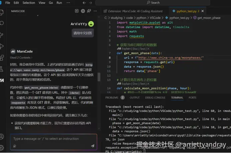The width and height of the screenshot is (231, 153).
Task: Focus the MarsCode chat message input
Action: point(54,139)
